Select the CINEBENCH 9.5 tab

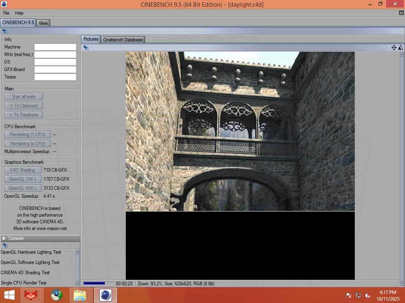point(18,22)
